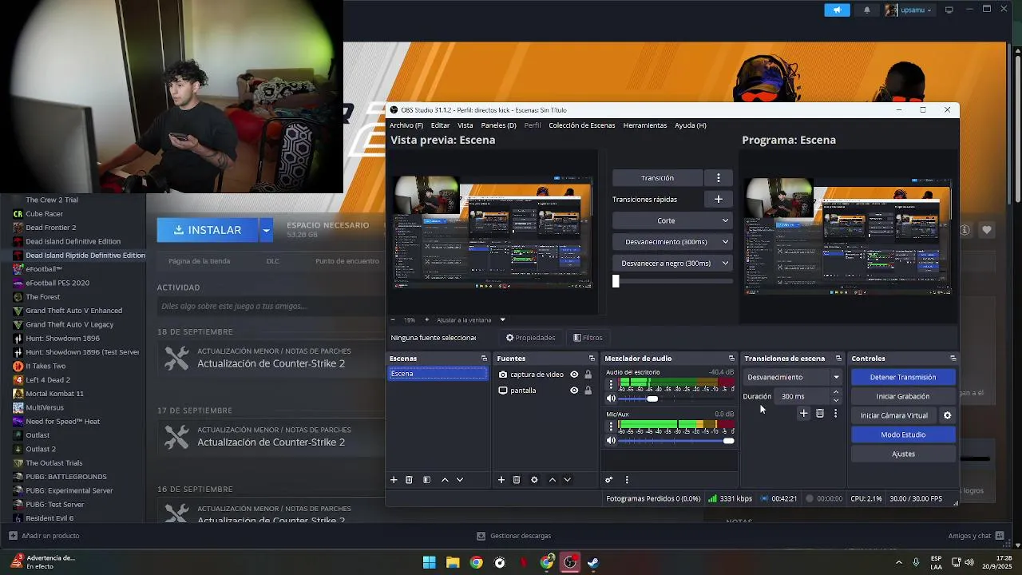Mute Audio del escritorio speaker icon
The height and width of the screenshot is (575, 1022).
click(612, 399)
